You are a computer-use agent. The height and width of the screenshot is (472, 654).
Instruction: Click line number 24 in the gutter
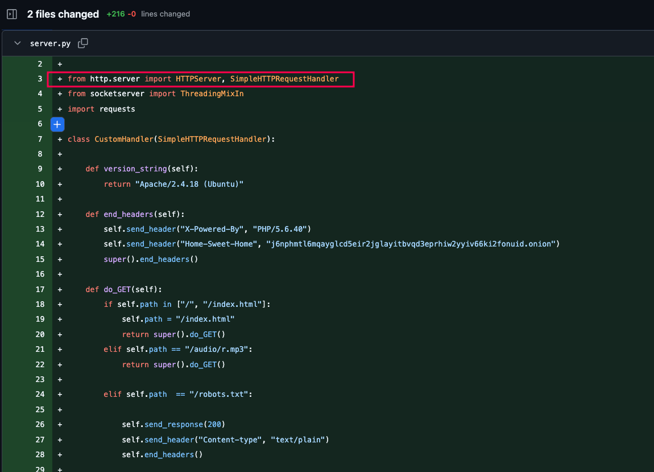coord(40,394)
